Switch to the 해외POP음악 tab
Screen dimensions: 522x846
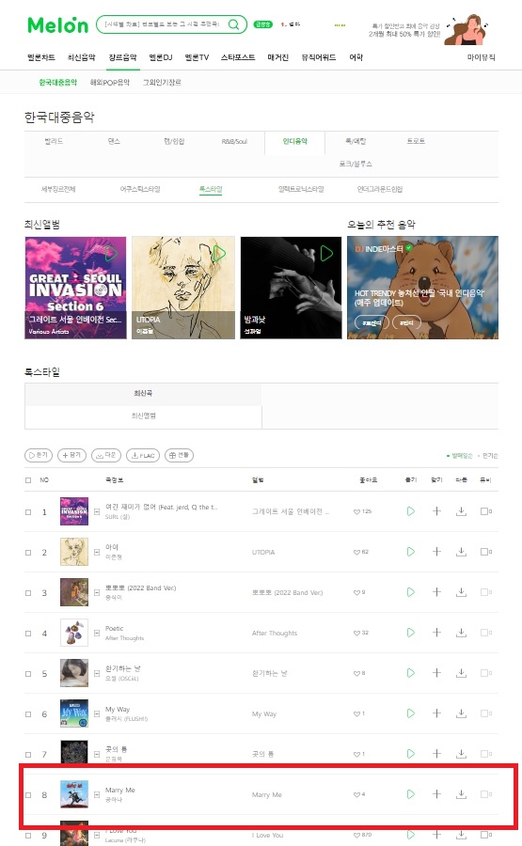110,83
